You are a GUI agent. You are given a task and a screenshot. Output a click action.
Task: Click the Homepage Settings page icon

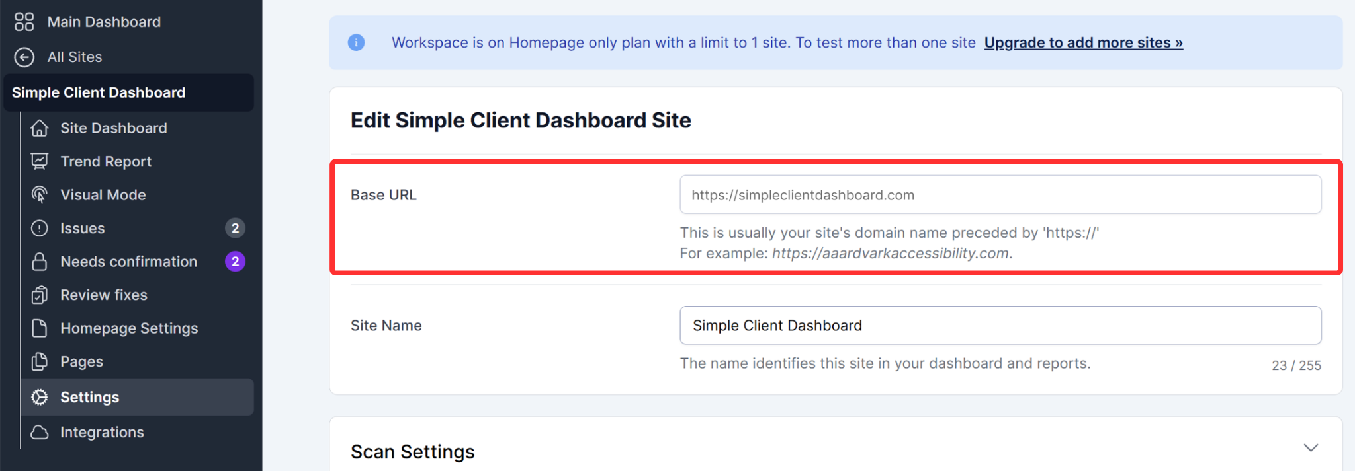[40, 328]
